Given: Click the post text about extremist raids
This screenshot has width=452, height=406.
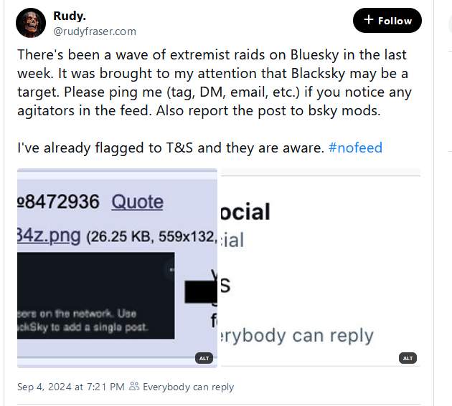Looking at the screenshot, I should [x=215, y=82].
